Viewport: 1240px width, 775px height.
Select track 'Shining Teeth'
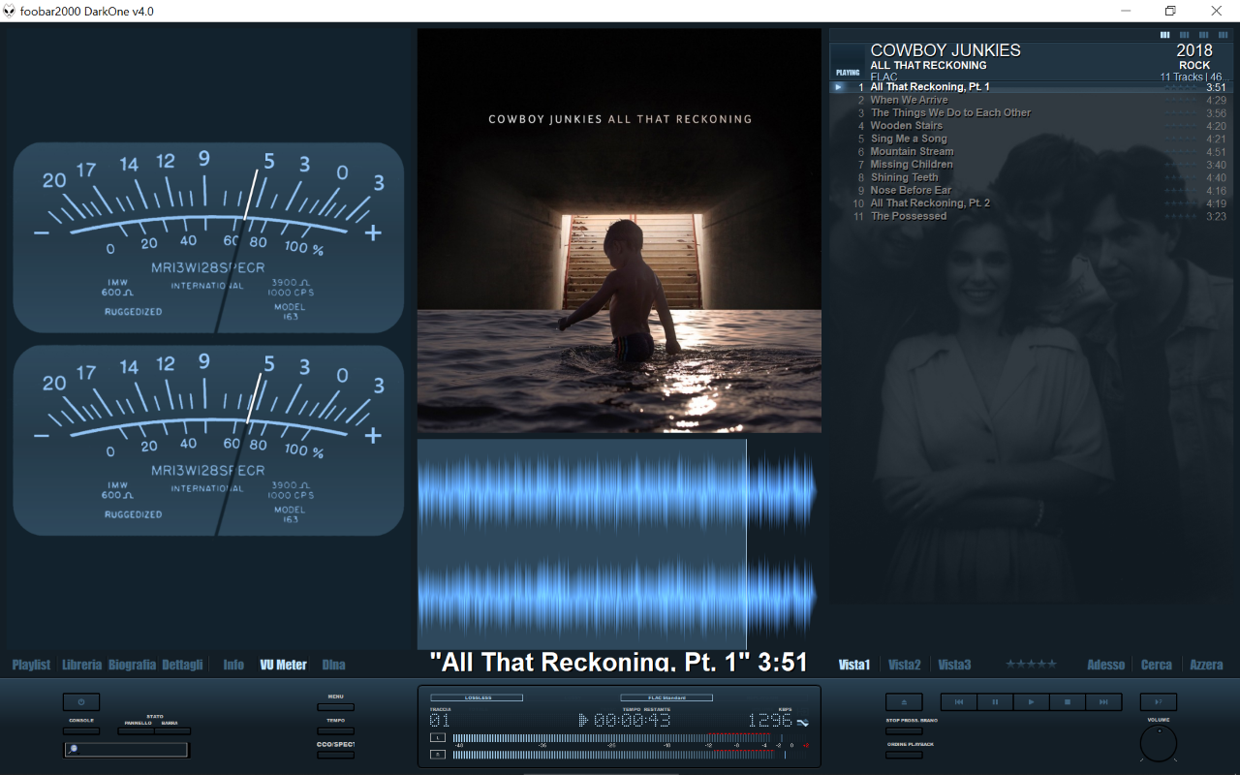1030,177
